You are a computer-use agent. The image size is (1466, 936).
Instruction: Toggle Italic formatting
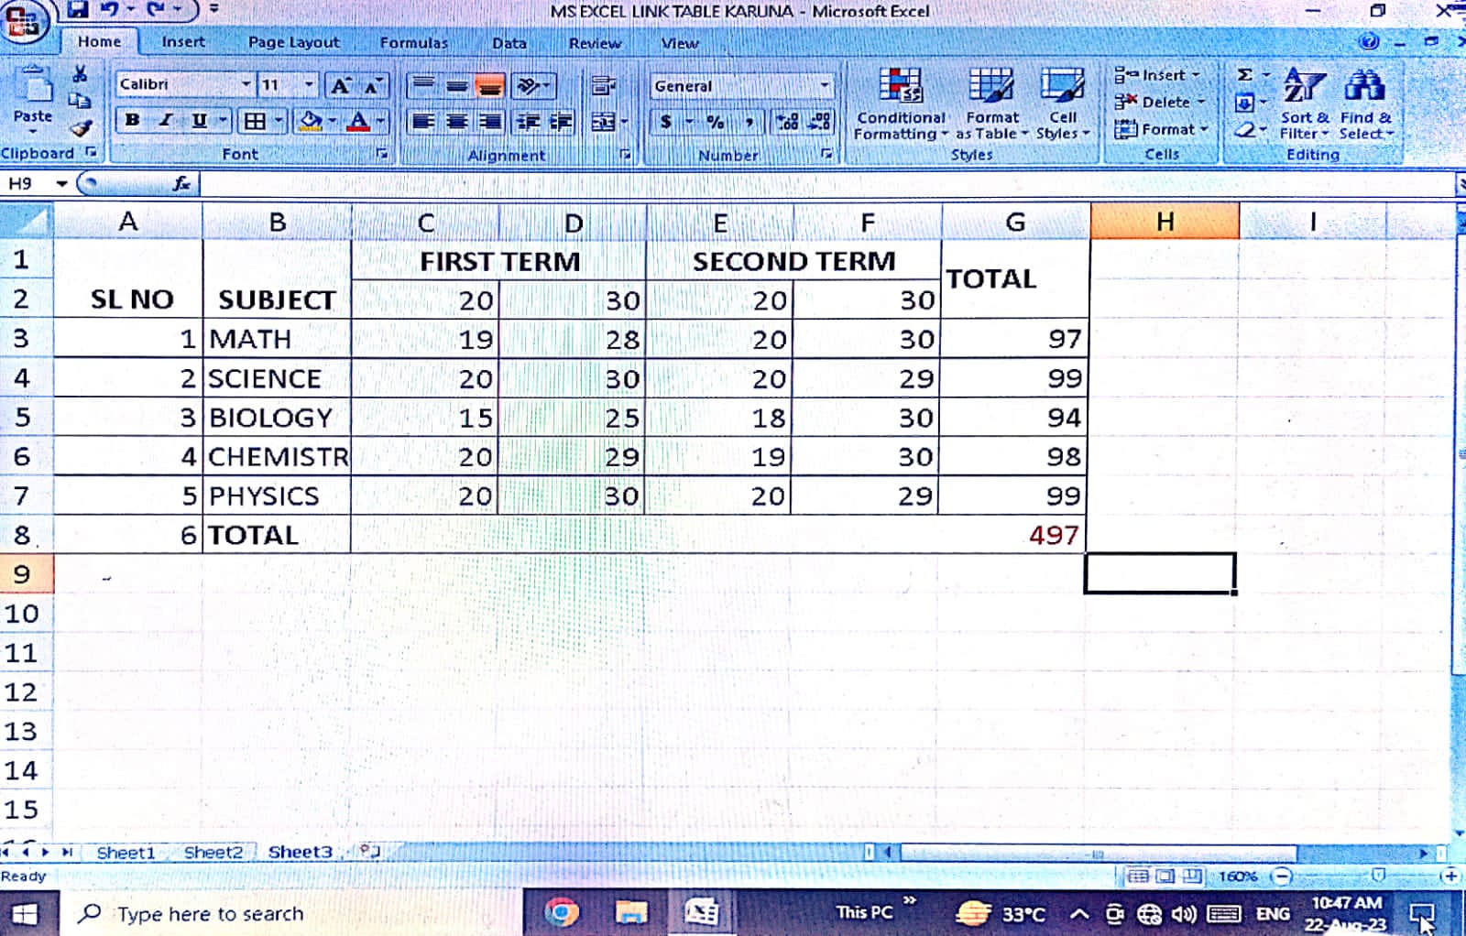166,121
